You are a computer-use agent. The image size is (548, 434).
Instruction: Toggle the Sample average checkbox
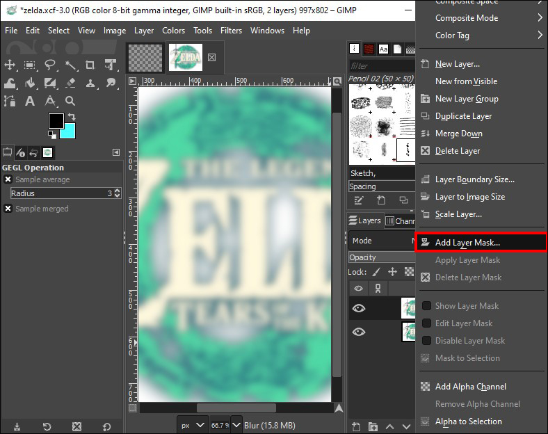point(8,179)
